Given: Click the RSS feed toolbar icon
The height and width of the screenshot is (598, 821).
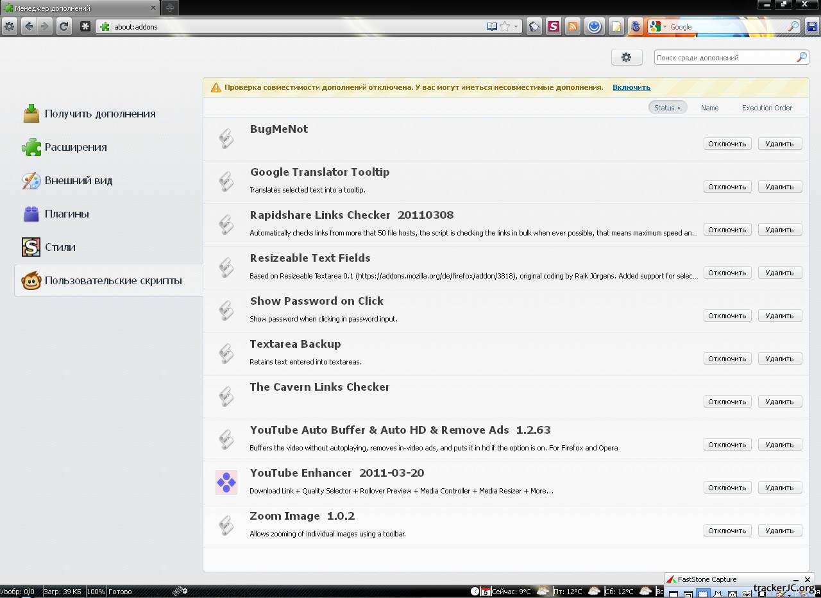Looking at the screenshot, I should (x=573, y=26).
